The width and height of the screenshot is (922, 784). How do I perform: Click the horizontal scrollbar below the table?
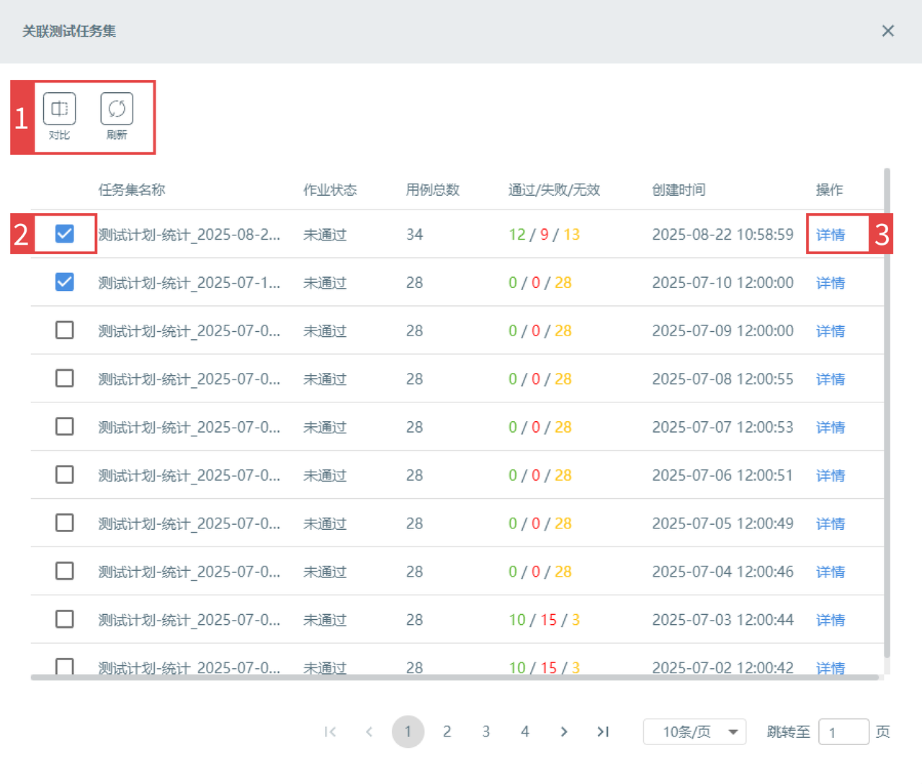coord(454,677)
